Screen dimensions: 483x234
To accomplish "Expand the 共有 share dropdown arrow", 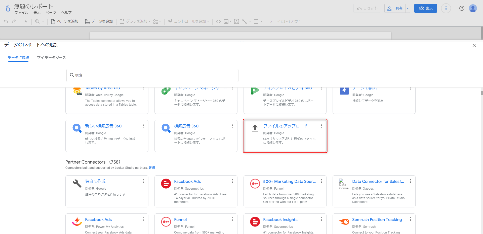I will [x=408, y=8].
